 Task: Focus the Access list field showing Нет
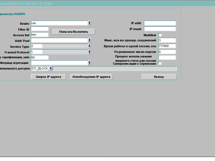40,35
